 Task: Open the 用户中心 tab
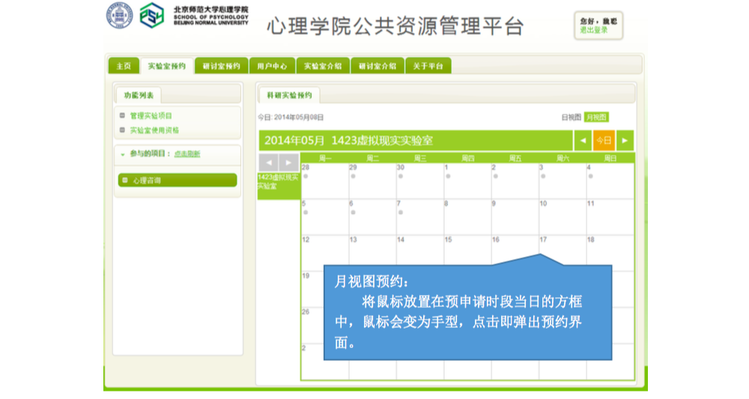271,66
